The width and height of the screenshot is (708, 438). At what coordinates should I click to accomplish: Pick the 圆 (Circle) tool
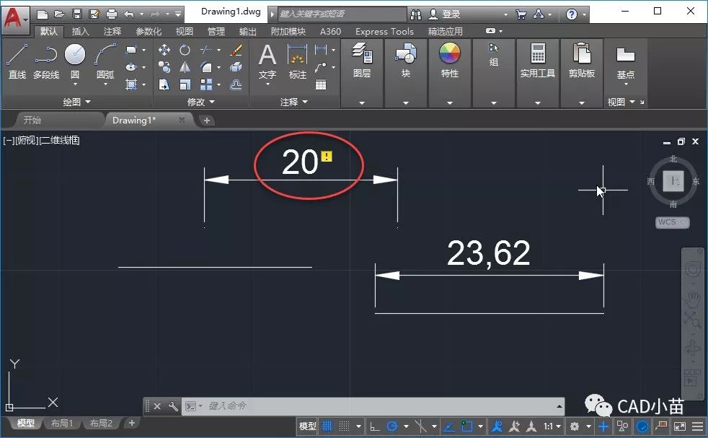pyautogui.click(x=75, y=61)
